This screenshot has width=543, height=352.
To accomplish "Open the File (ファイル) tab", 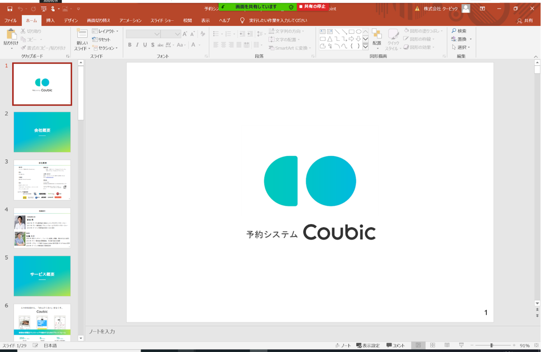I will pyautogui.click(x=10, y=20).
